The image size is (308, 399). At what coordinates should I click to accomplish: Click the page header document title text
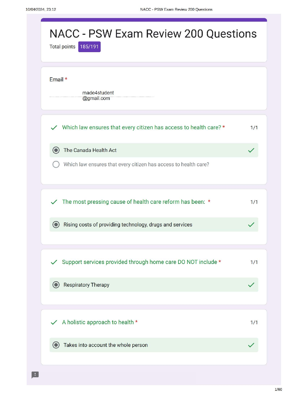pyautogui.click(x=176, y=9)
